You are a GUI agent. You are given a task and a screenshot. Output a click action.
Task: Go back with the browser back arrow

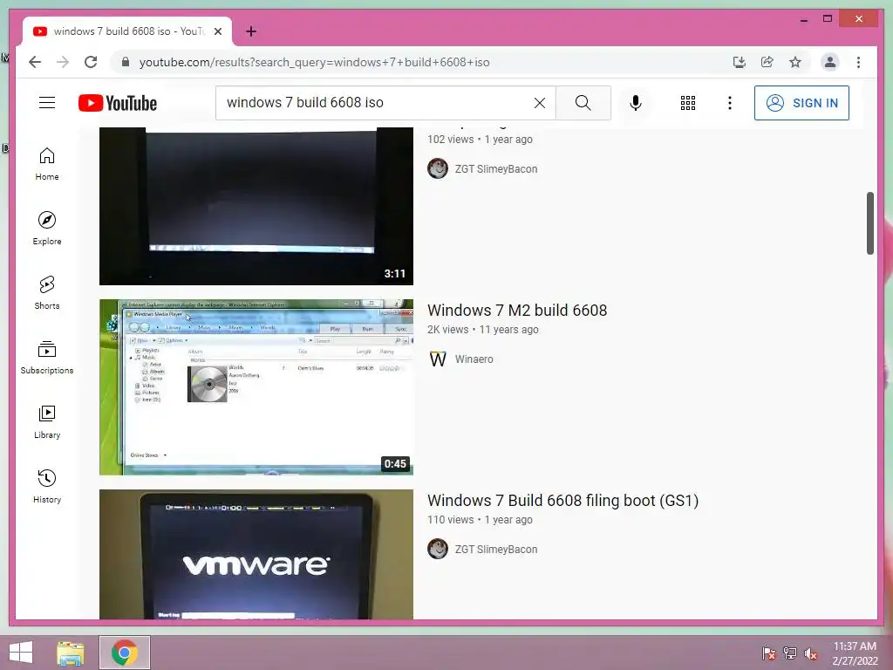pyautogui.click(x=35, y=62)
